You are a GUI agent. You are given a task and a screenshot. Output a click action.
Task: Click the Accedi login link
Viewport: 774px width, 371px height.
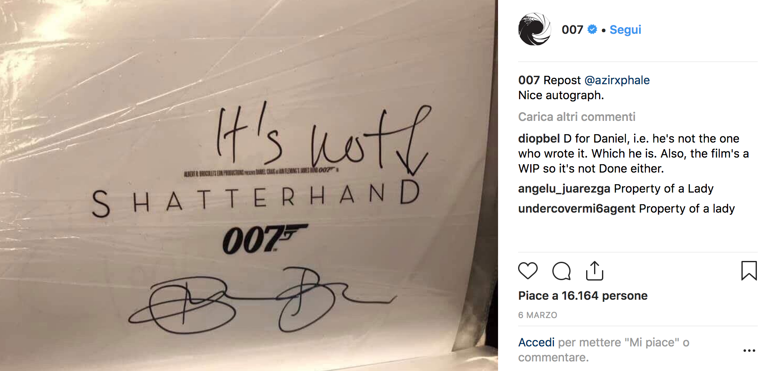(536, 342)
